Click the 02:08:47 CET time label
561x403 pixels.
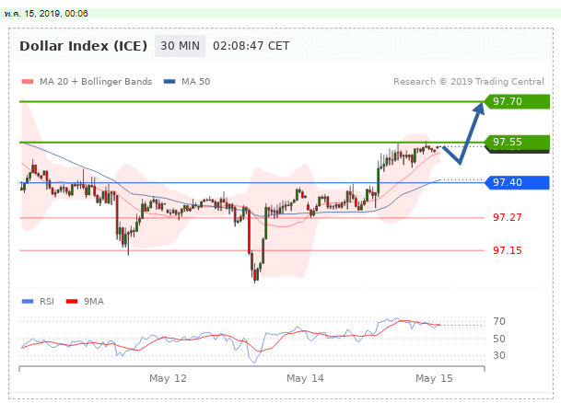pyautogui.click(x=251, y=46)
